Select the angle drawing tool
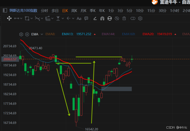 pyautogui.click(x=95, y=18)
